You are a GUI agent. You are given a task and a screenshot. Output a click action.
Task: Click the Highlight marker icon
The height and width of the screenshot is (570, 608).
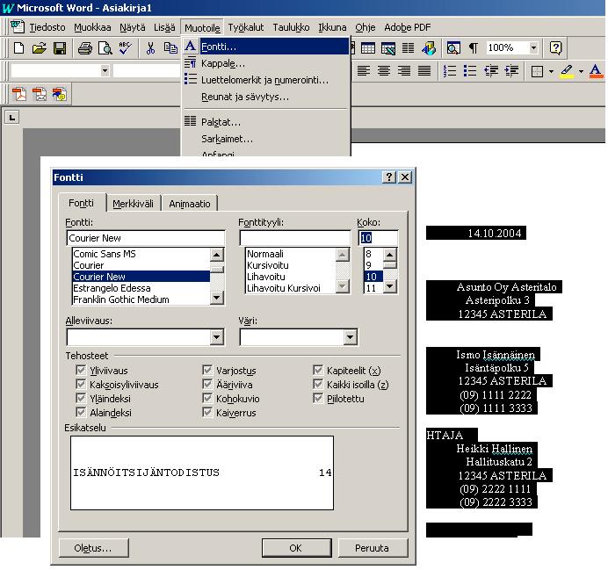tap(567, 71)
